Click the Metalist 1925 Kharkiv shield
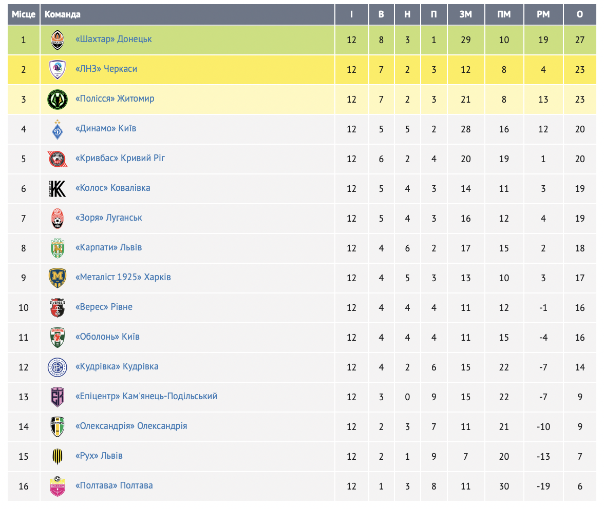This screenshot has height=509, width=604. (x=57, y=278)
